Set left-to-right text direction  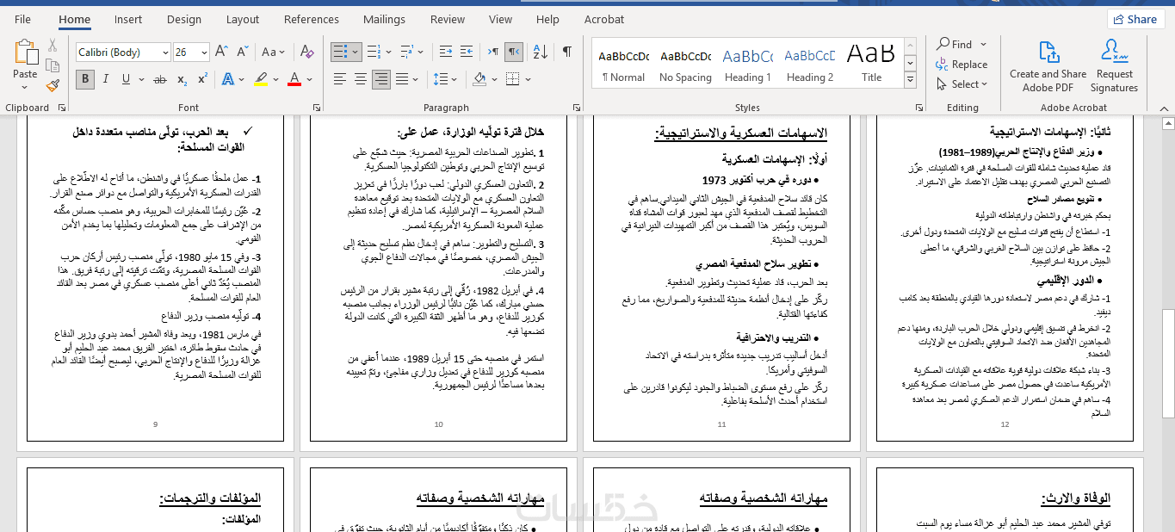click(x=494, y=53)
